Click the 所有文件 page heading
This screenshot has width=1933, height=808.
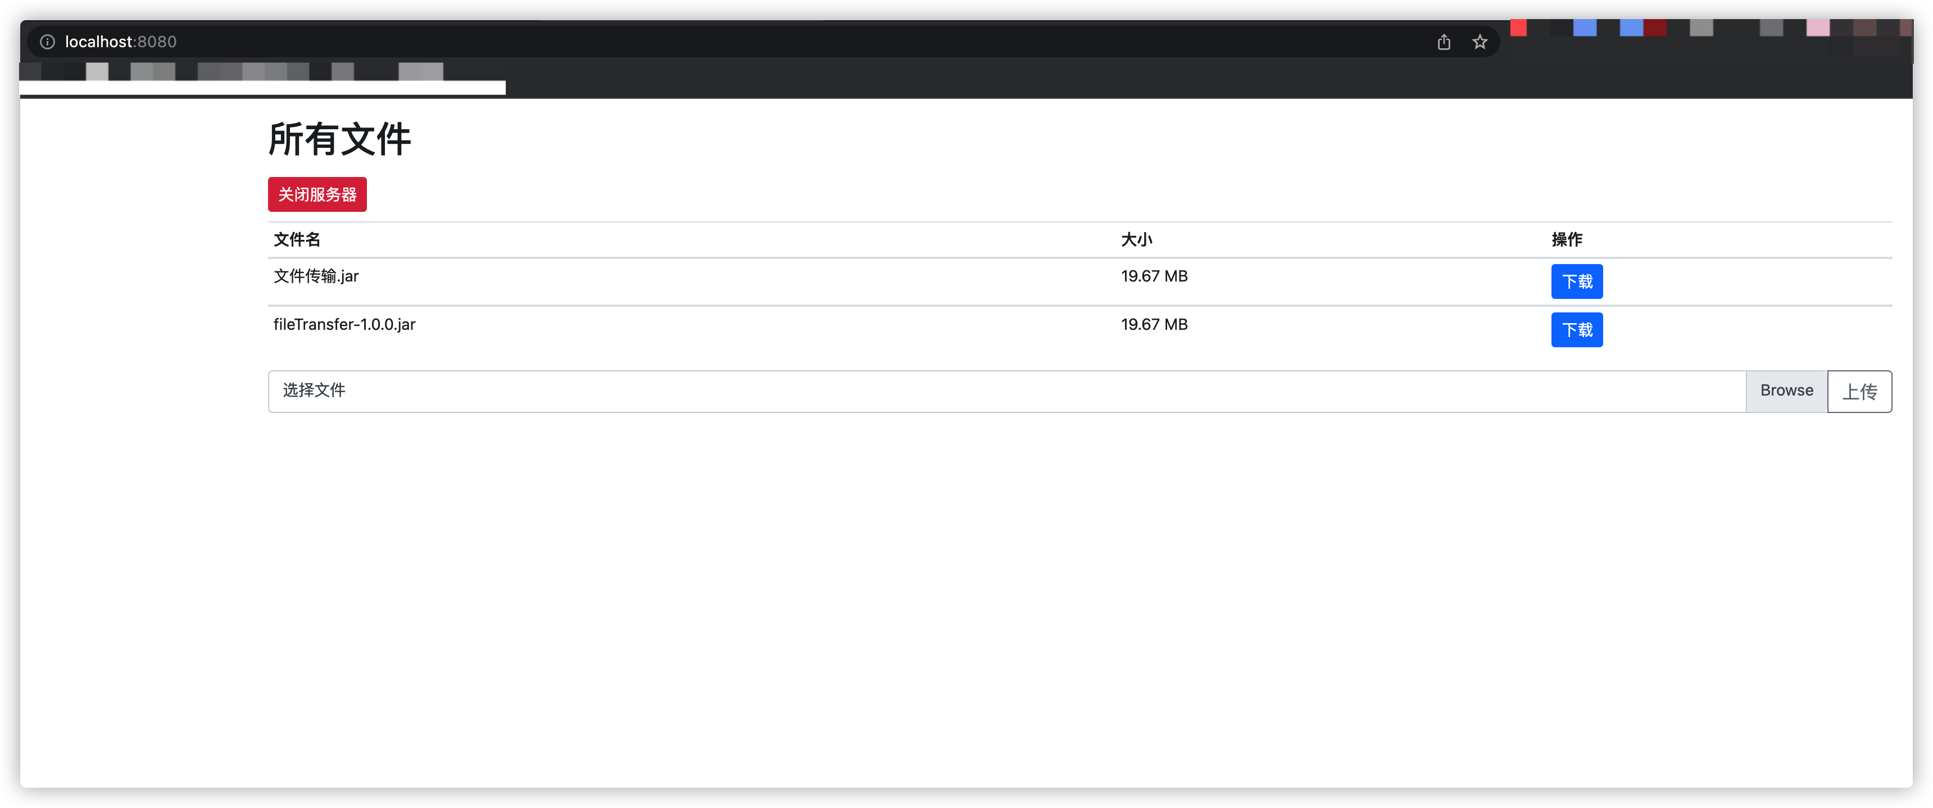click(x=339, y=139)
